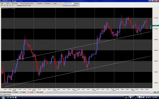This screenshot has height=99, width=159.
Task: Open the Help menu
Action: click(55, 4)
